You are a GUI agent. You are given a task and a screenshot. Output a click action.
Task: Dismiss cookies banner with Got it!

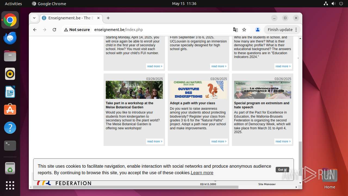(x=282, y=170)
